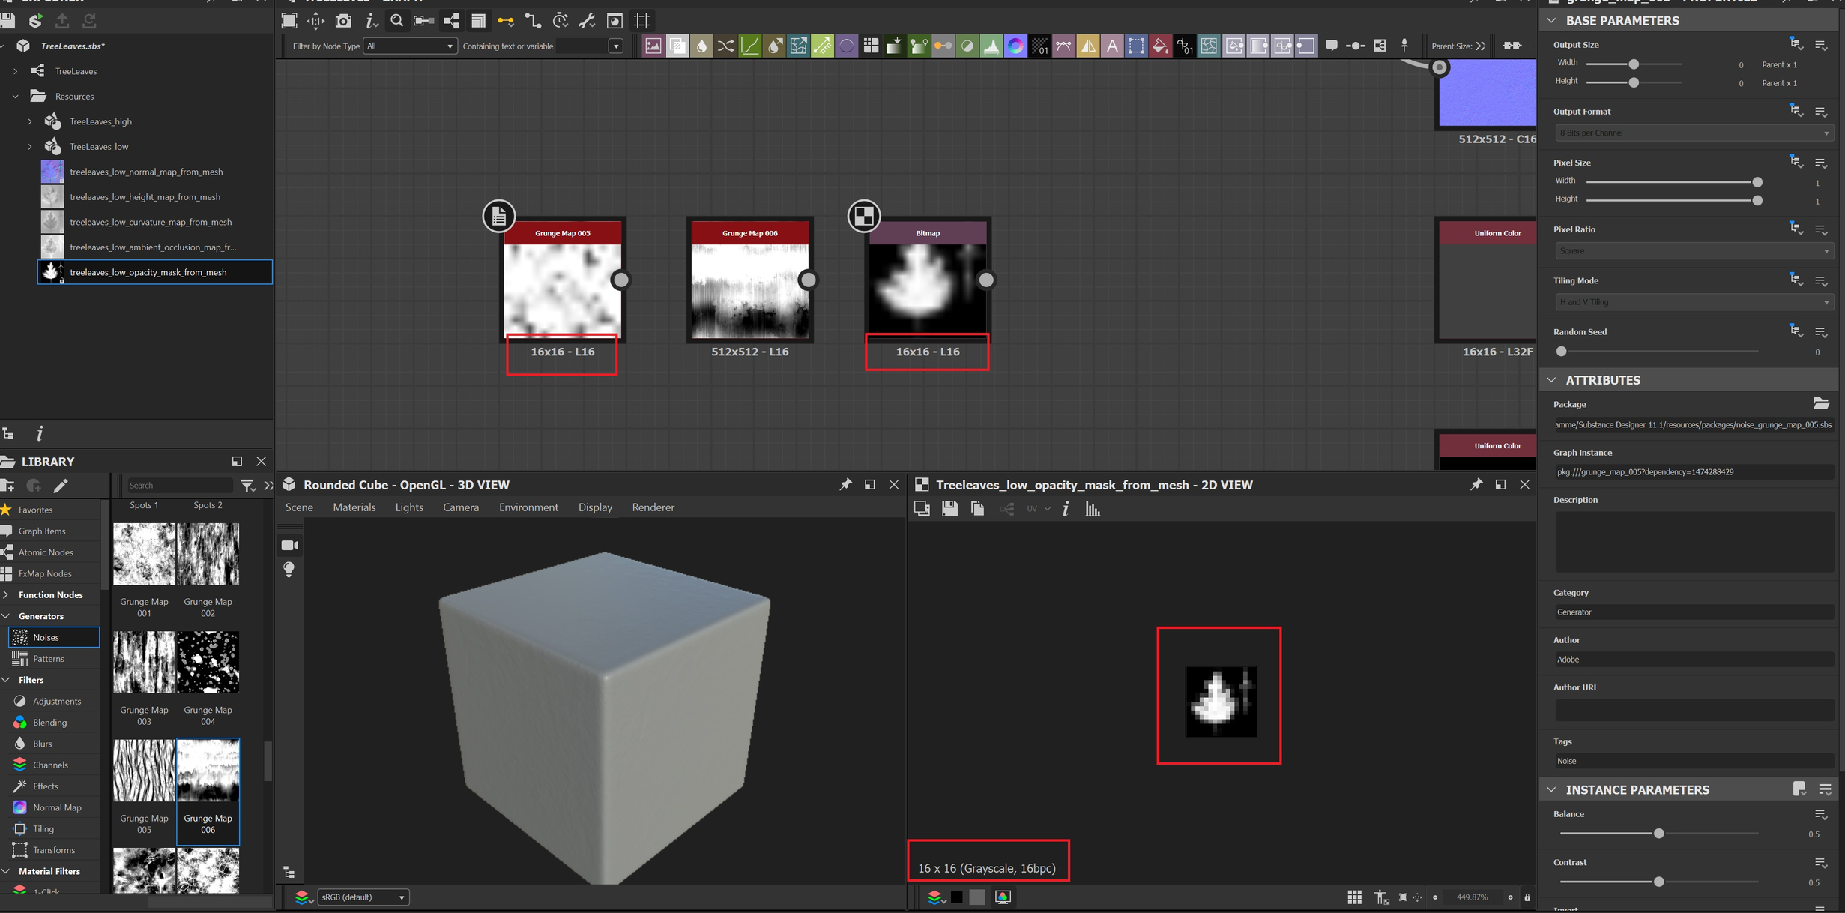Screen dimensions: 1845x913
Task: Click the camera icon in 3D View sidebar
Action: pyautogui.click(x=289, y=545)
